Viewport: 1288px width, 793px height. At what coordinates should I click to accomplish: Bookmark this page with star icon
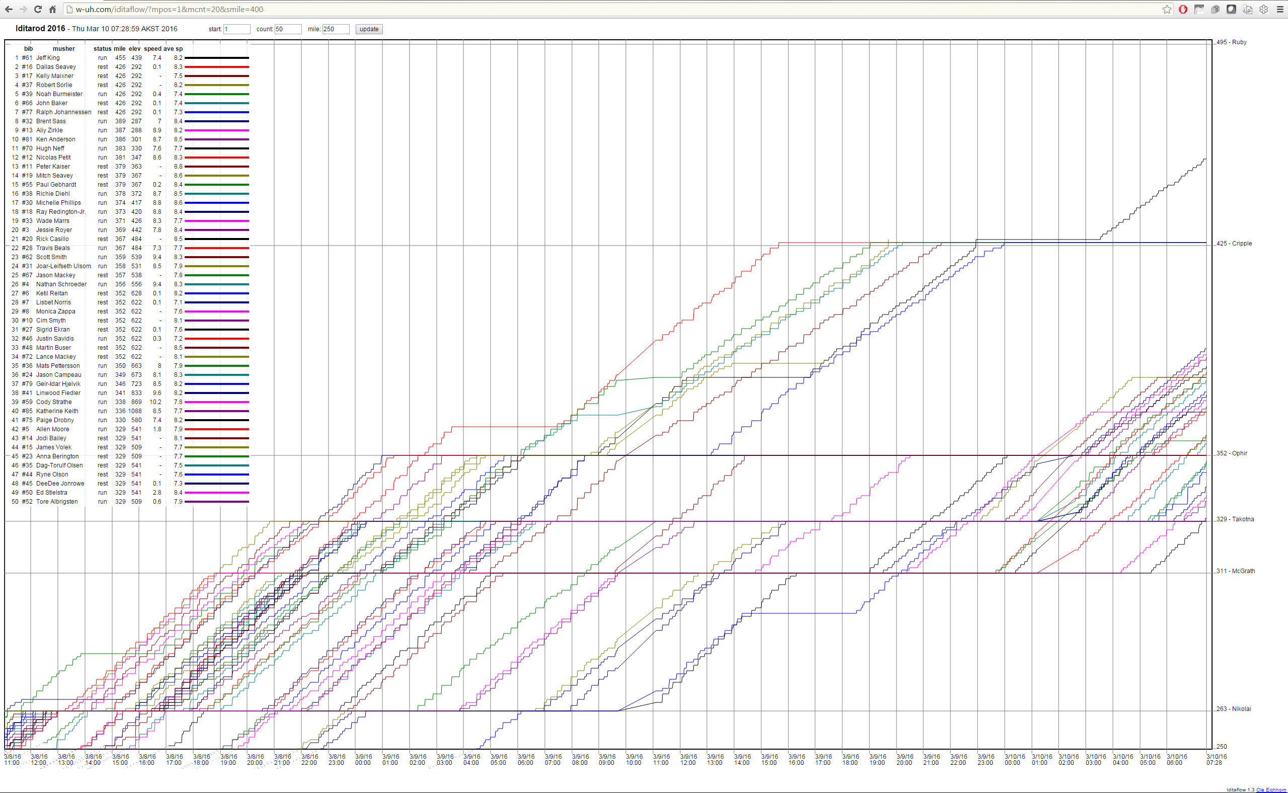1167,10
